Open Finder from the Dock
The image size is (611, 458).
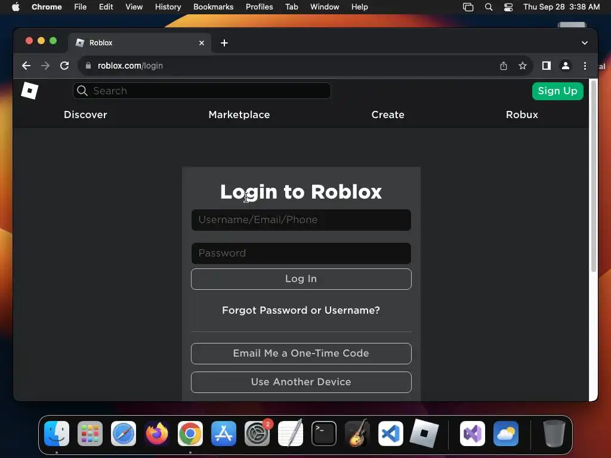click(57, 434)
